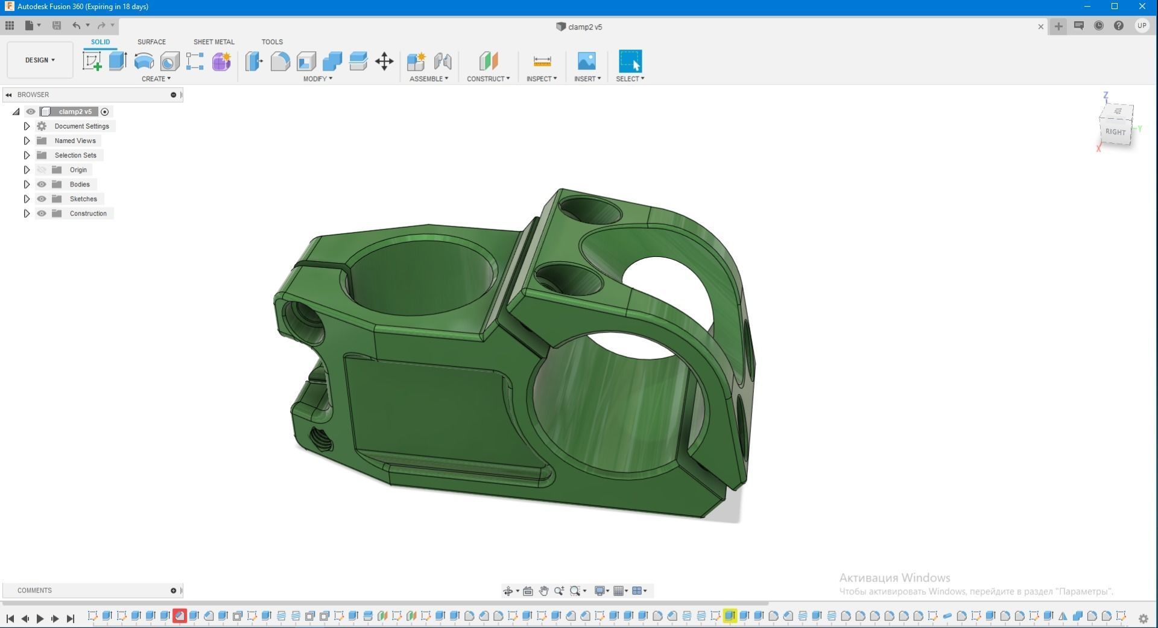Select the Midplane construct tool

coord(489,61)
